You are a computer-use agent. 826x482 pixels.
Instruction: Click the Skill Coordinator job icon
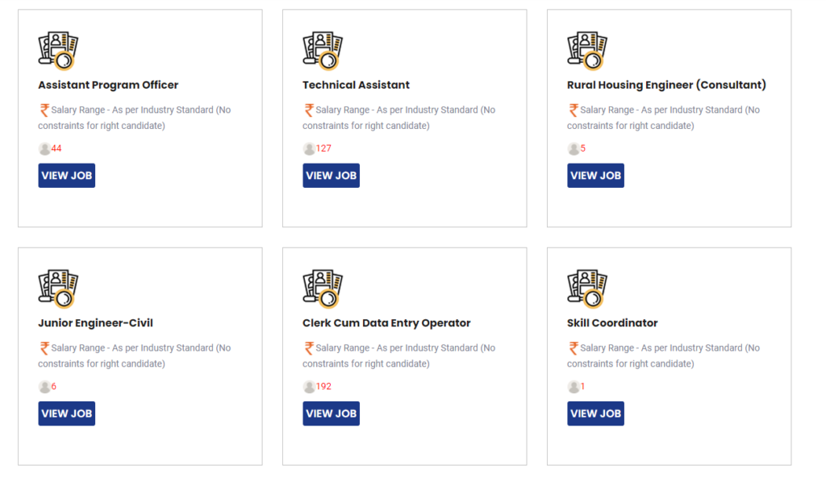pos(587,288)
